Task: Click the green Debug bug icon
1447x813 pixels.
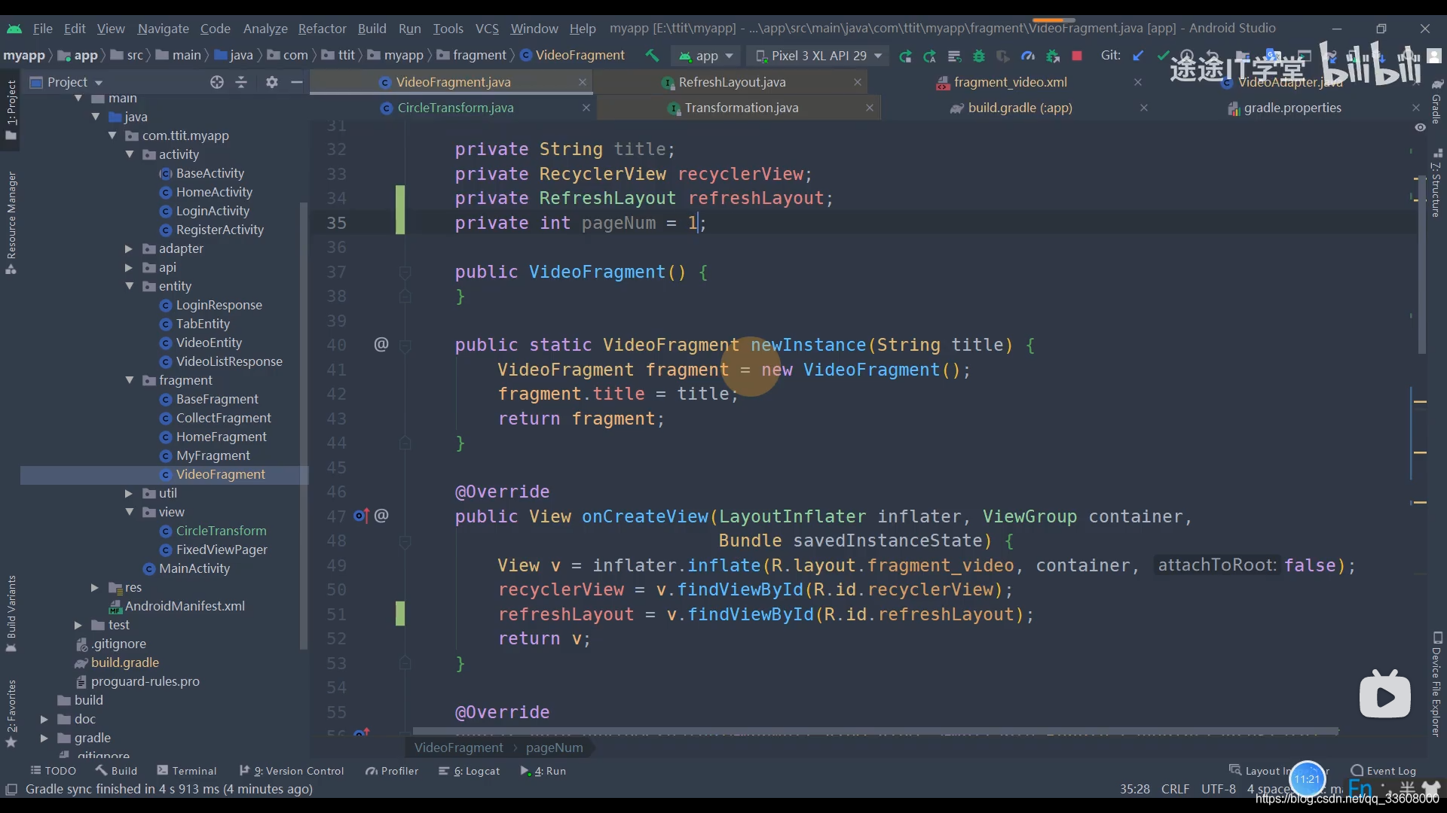Action: click(x=979, y=56)
